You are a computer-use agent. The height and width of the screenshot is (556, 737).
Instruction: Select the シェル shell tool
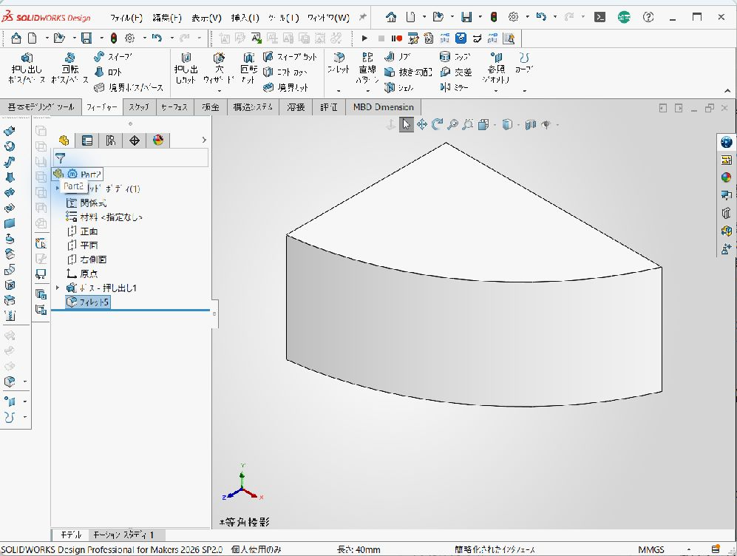point(398,87)
